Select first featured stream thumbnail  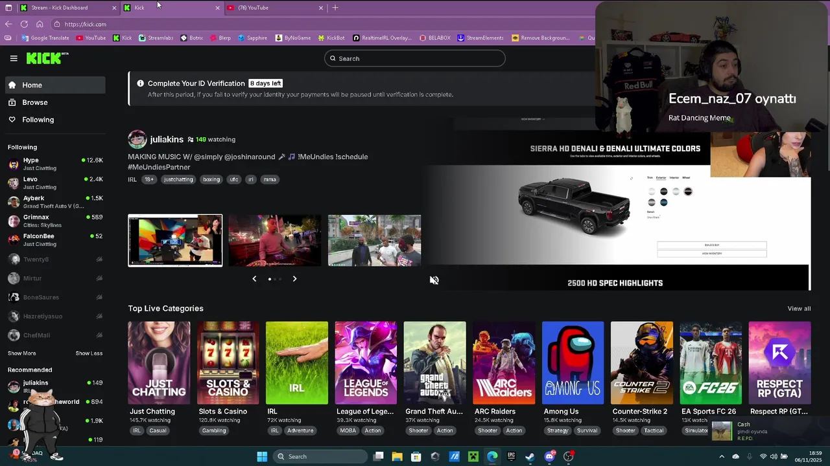(175, 240)
